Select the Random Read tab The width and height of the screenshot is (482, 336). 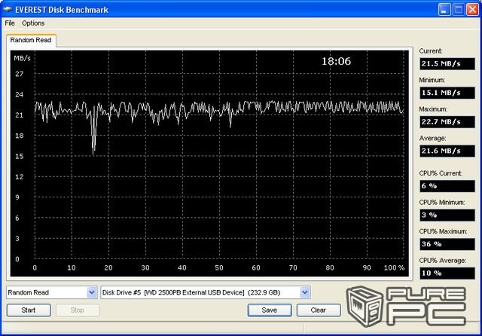pyautogui.click(x=31, y=40)
